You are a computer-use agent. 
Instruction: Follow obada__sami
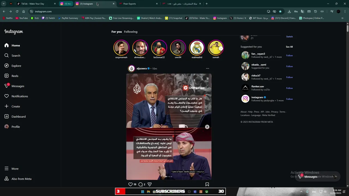(x=289, y=66)
